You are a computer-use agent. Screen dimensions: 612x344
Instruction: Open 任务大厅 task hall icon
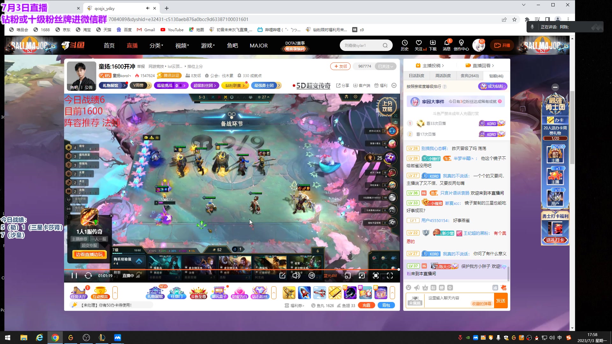pyautogui.click(x=79, y=292)
